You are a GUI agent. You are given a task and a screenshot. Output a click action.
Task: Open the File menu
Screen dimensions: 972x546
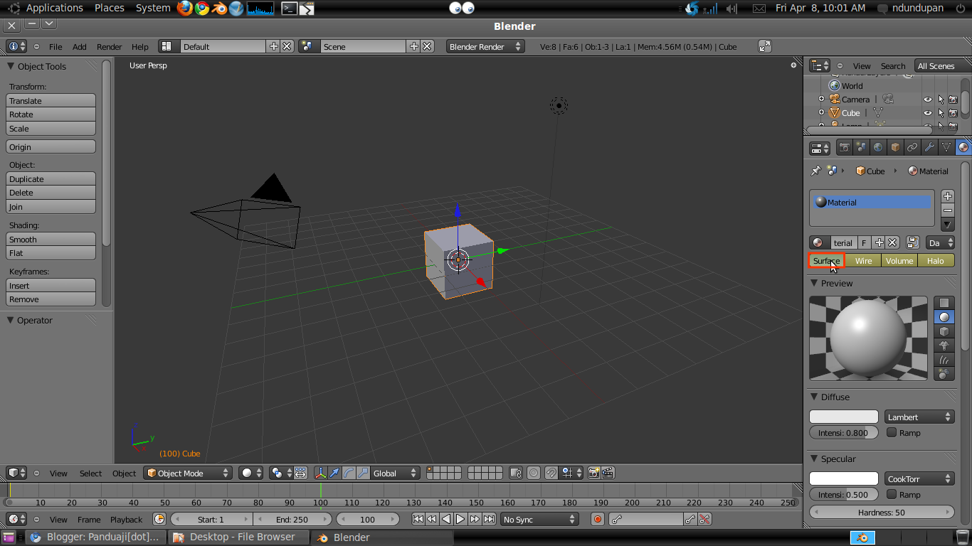pos(56,46)
